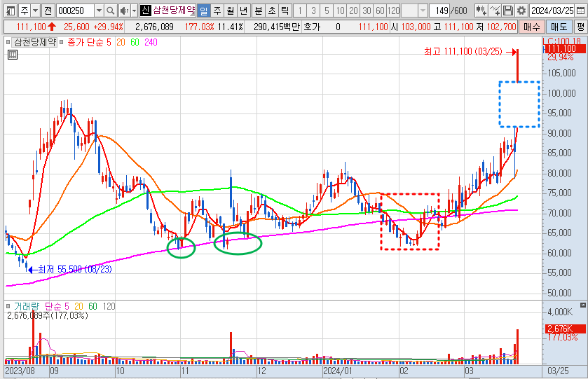Choose interval 1 button

[x=300, y=11]
